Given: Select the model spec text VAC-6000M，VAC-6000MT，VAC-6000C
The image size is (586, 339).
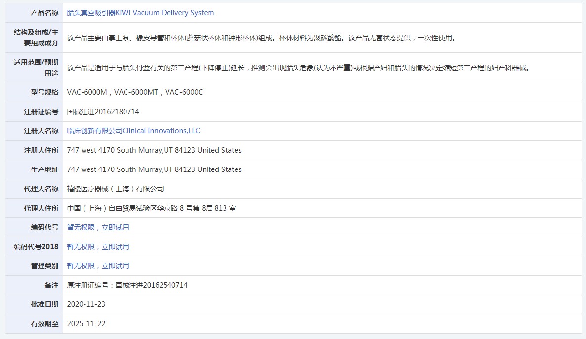Looking at the screenshot, I should pos(135,92).
